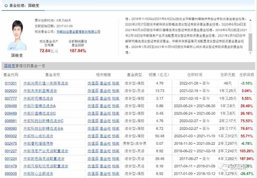Open 基金吧 for fund 001224

coord(105,159)
